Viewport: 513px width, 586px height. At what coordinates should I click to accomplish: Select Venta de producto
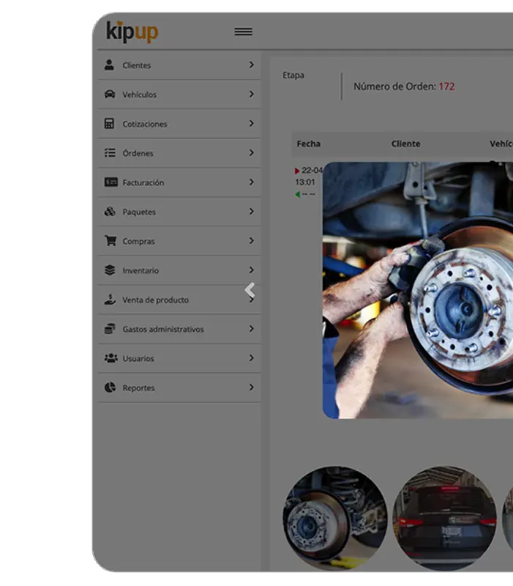click(x=179, y=300)
